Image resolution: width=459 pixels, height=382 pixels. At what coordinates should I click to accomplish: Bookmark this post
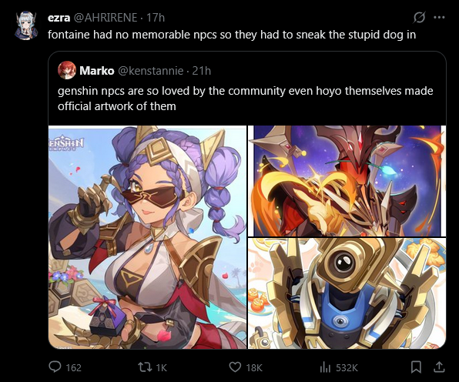(x=416, y=367)
